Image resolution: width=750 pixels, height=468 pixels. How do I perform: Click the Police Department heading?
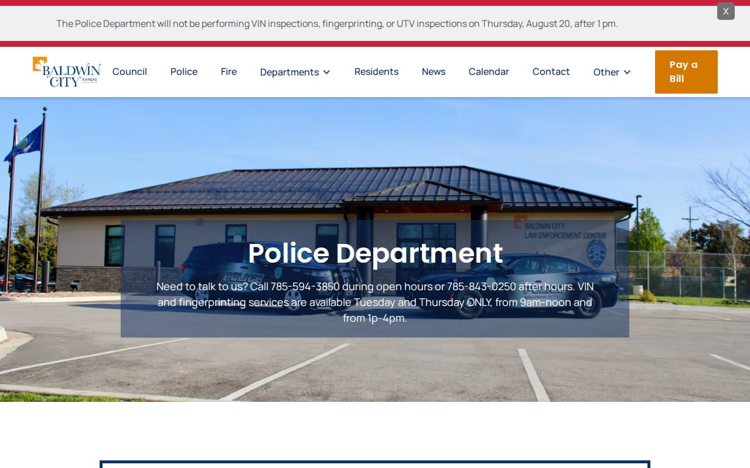[375, 253]
